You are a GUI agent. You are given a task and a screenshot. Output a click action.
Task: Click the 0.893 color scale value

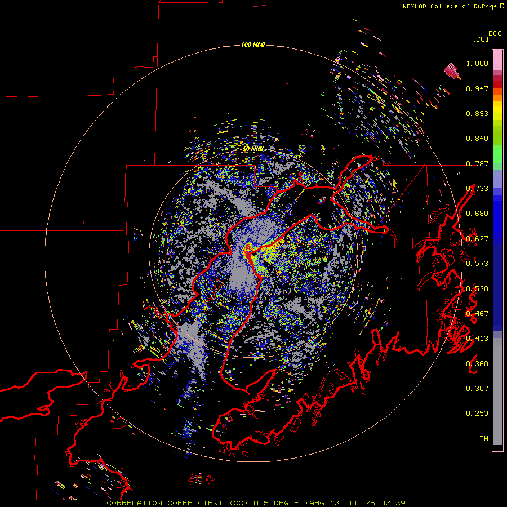coord(477,113)
